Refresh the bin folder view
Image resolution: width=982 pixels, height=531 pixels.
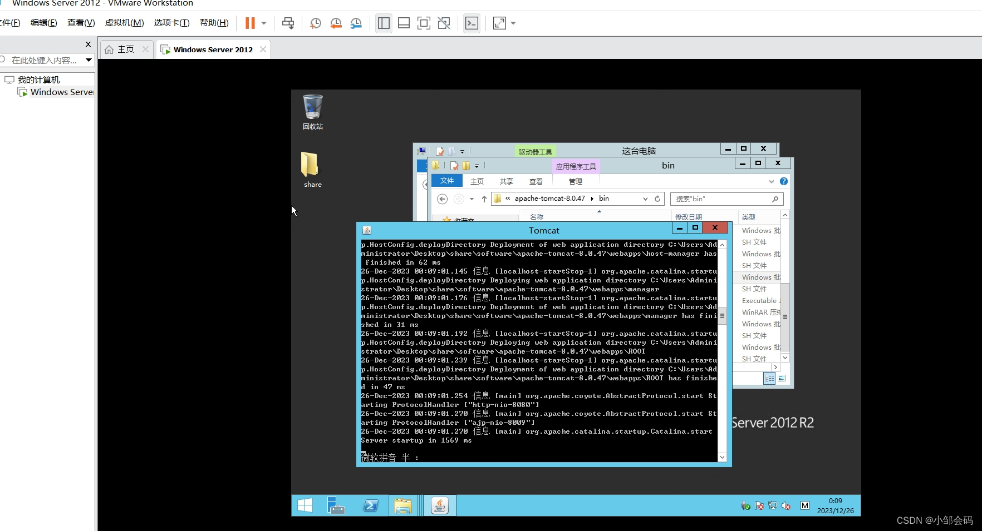point(657,198)
